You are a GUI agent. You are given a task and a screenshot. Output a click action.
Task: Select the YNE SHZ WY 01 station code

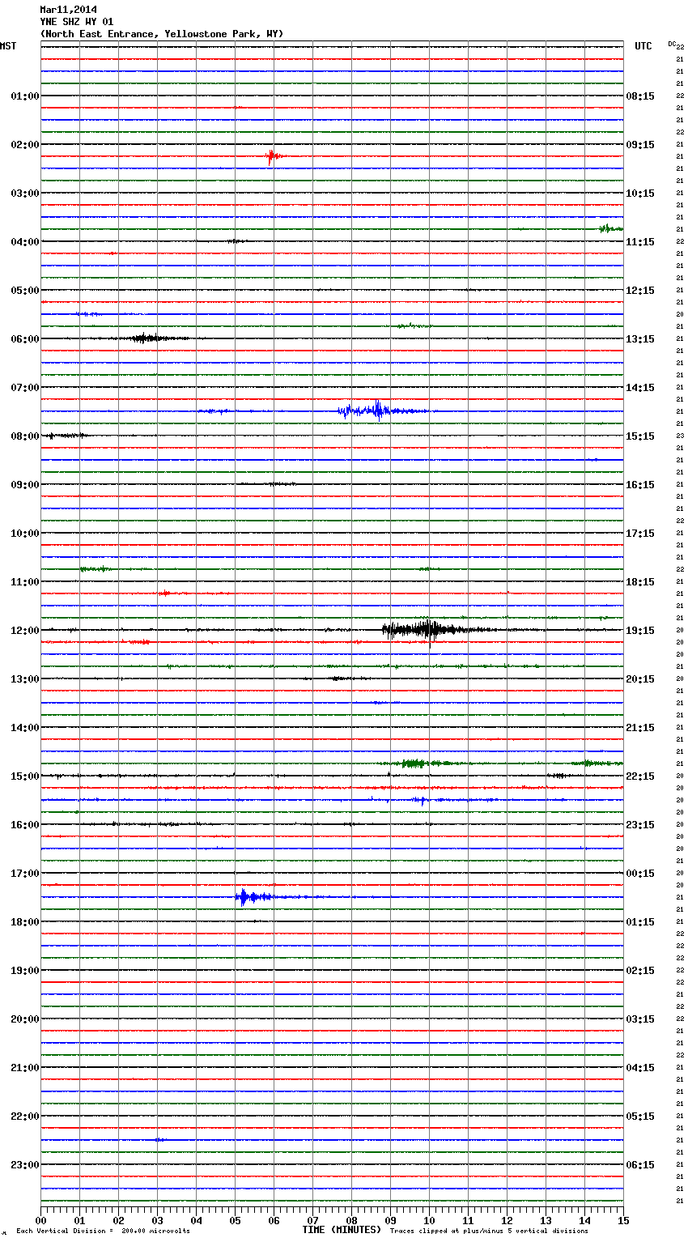click(77, 22)
